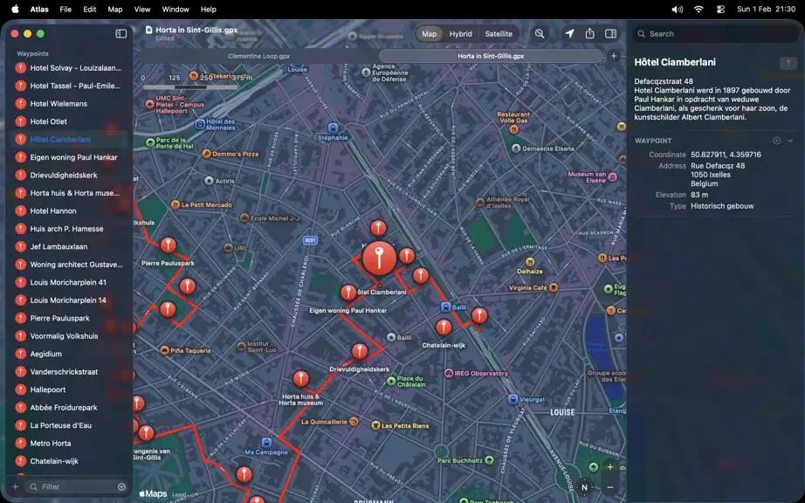
Task: Click the Domino's Pizza map marker
Action: 206,154
